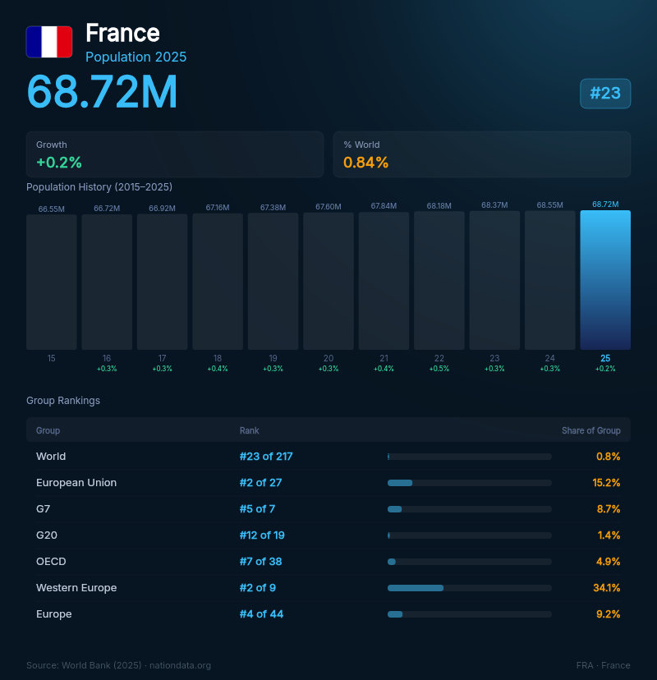Screen dimensions: 657x680
Task: Click the World share progress bar
Action: click(x=470, y=457)
